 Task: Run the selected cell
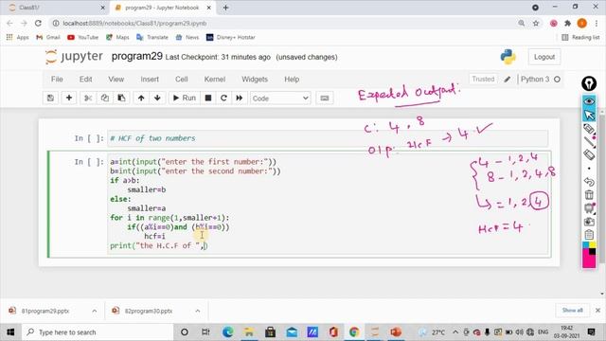click(185, 99)
